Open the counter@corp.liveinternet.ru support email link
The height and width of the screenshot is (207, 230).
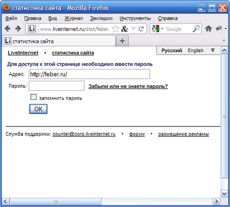point(84,134)
